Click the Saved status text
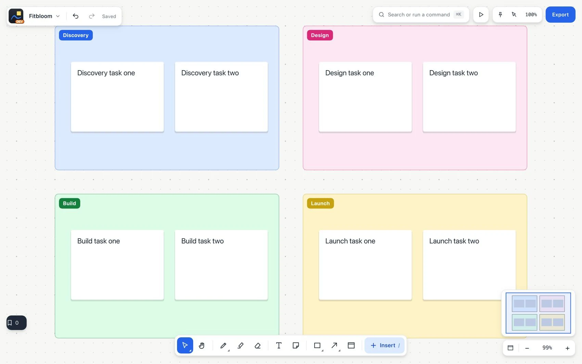The width and height of the screenshot is (582, 364). 109,16
